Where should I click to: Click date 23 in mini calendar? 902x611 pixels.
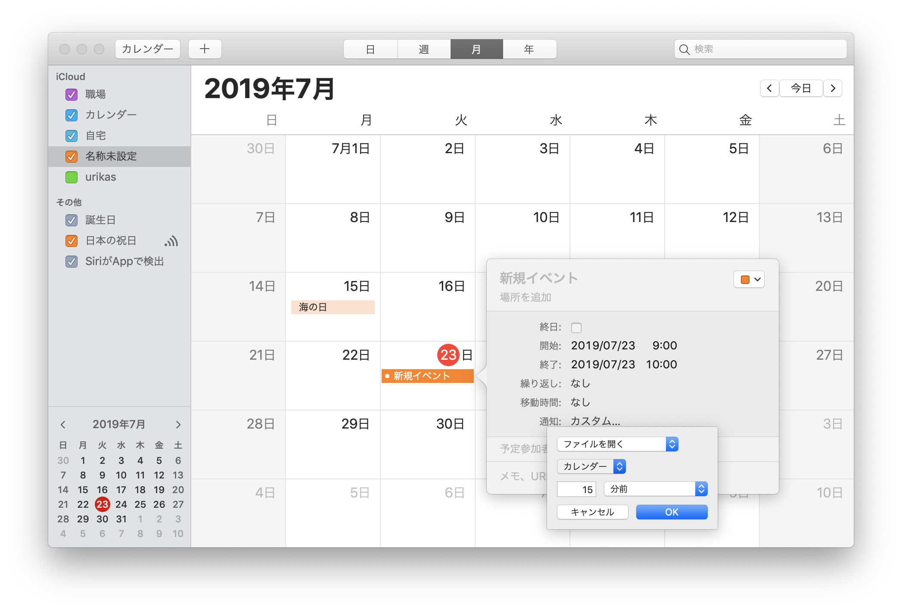[x=102, y=504]
